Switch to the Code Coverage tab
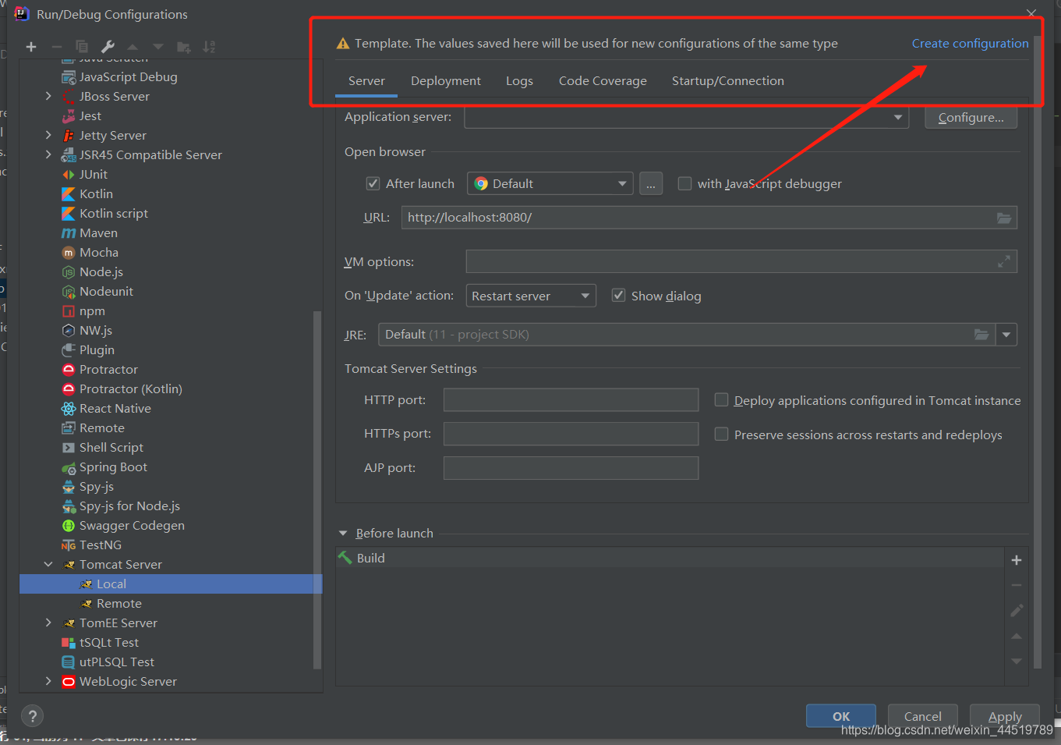1061x745 pixels. pos(603,81)
